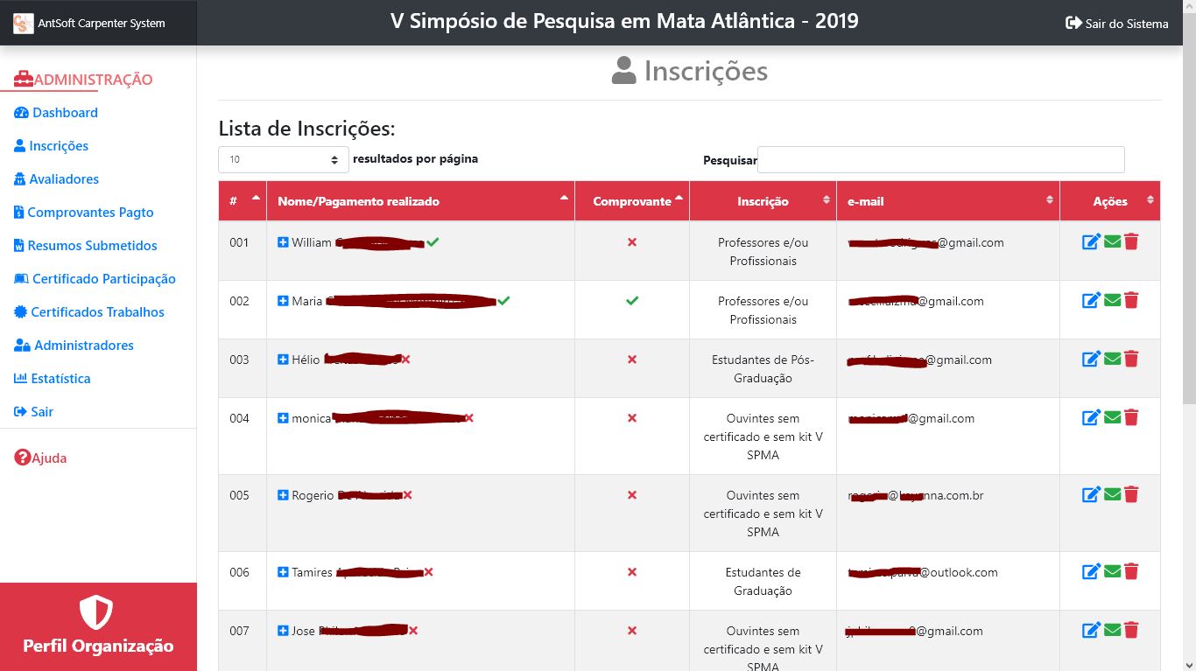Image resolution: width=1196 pixels, height=671 pixels.
Task: Click the red trash icon for registration 003
Action: click(x=1131, y=360)
